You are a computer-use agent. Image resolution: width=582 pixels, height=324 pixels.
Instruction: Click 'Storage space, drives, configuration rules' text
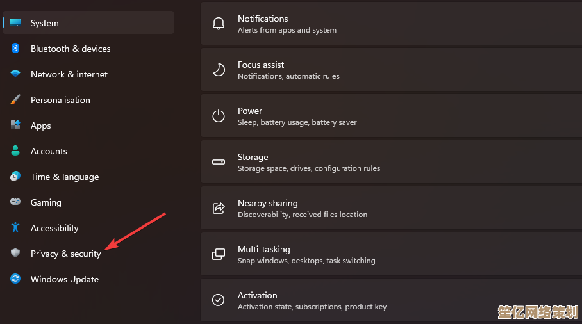click(x=309, y=168)
